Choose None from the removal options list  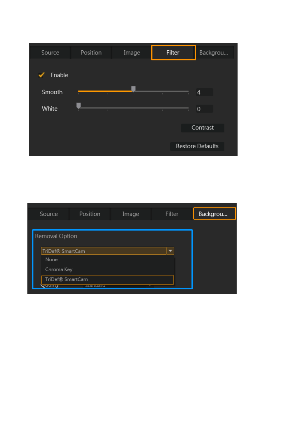coord(52,260)
